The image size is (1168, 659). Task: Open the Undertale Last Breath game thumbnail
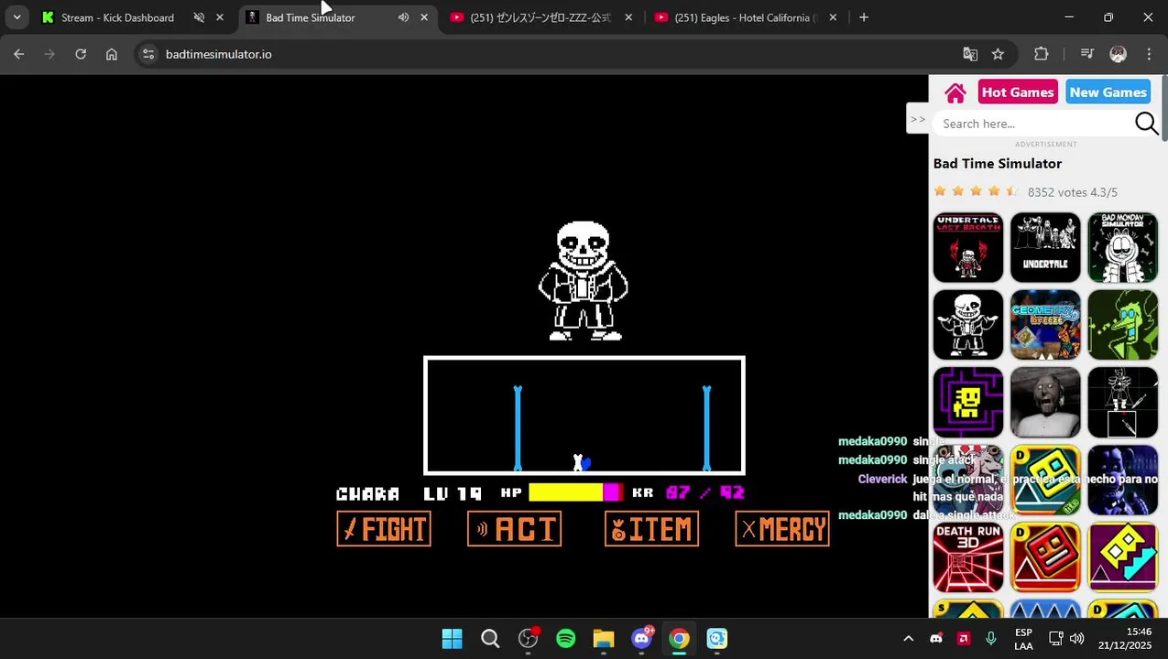click(x=968, y=247)
